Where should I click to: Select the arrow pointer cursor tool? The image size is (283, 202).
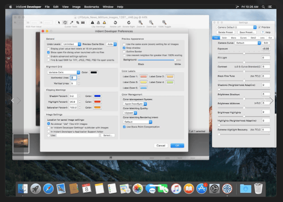(x=59, y=23)
